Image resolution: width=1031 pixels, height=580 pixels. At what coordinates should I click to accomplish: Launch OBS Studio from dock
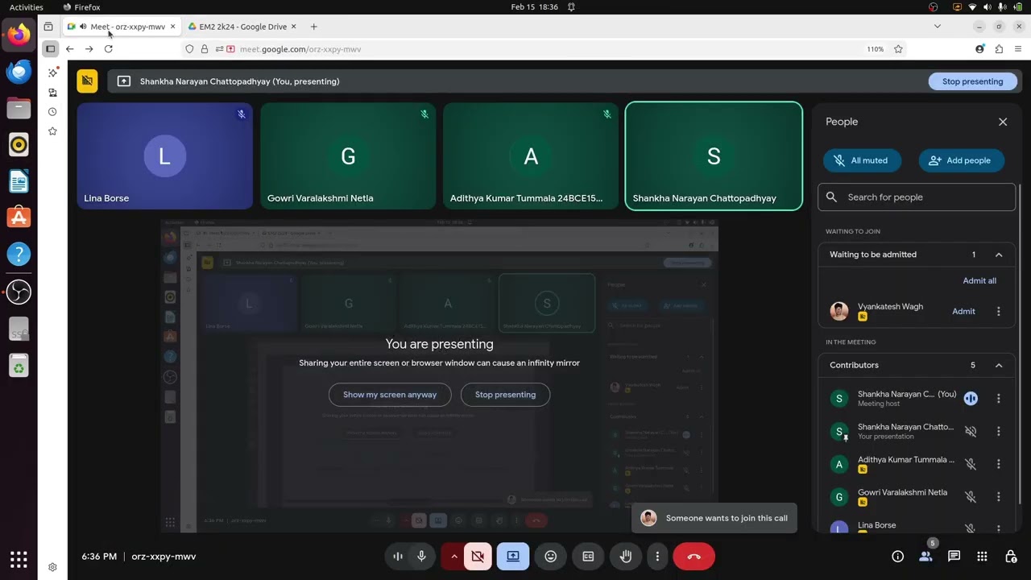click(x=19, y=292)
